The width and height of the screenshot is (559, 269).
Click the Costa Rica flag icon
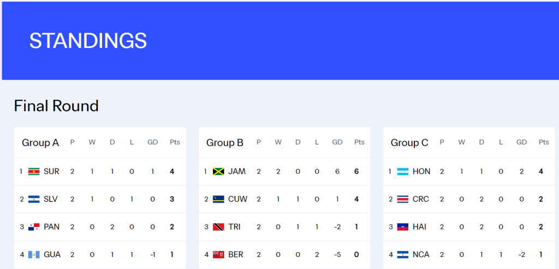403,199
